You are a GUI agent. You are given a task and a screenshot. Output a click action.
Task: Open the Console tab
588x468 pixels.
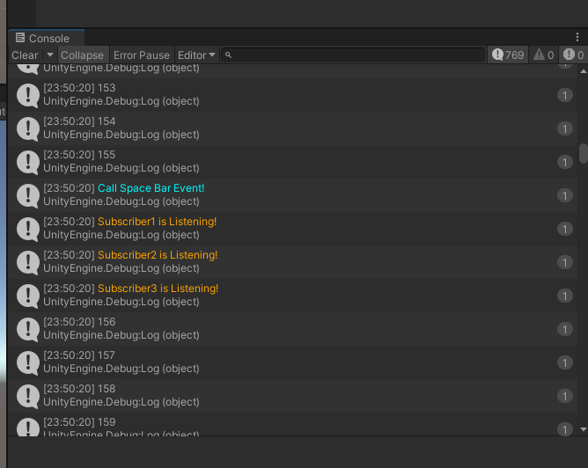(46, 38)
